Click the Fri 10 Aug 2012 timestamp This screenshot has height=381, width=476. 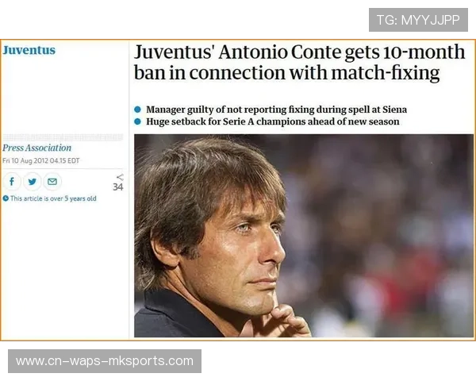click(x=41, y=160)
